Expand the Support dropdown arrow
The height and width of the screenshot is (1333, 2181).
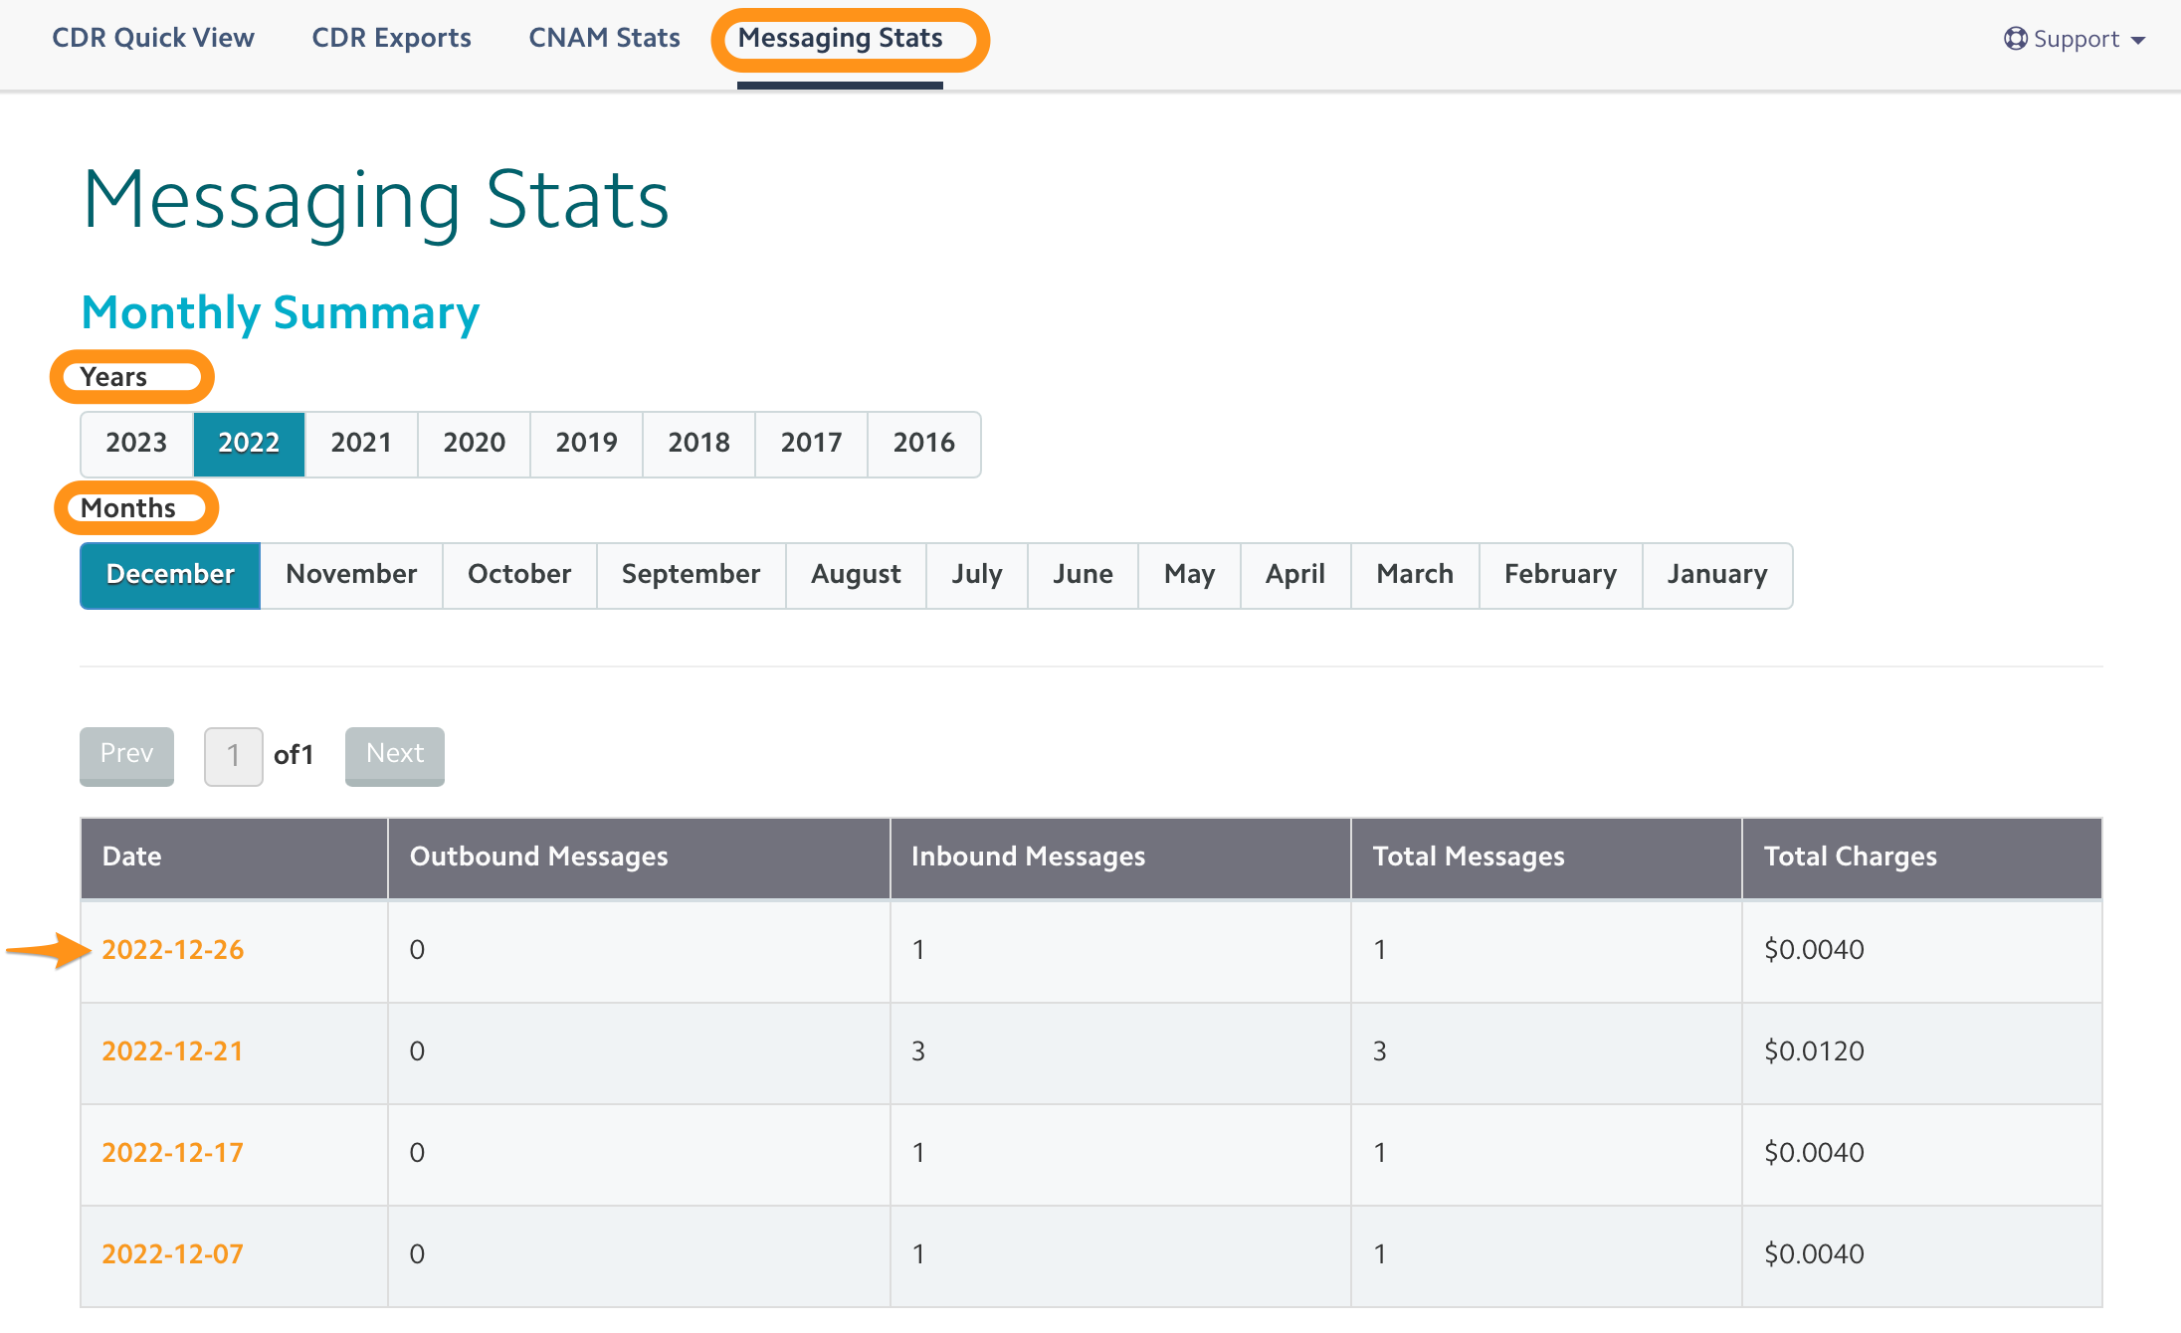(2138, 41)
